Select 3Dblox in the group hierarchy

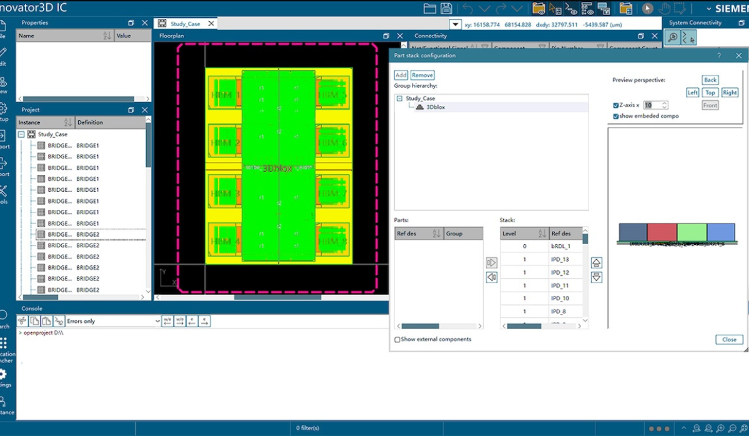point(435,107)
